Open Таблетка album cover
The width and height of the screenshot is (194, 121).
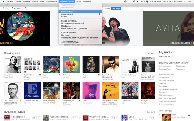point(71,65)
